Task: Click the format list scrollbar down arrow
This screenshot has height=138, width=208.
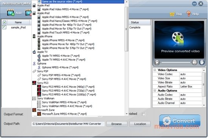Action: click(127, 114)
